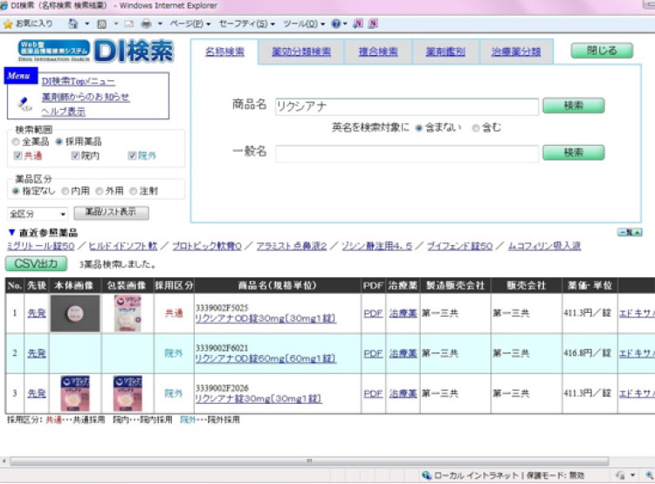
Task: Open the 全区分 dropdown list
Action: (x=38, y=214)
